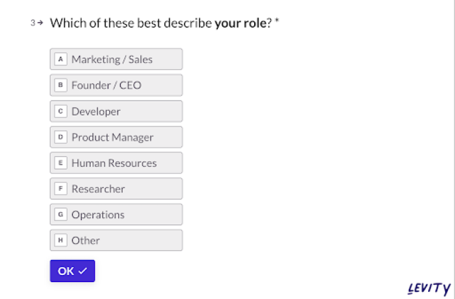Choose the Founder / CEO role
Screen dimensions: 455x299
pyautogui.click(x=116, y=85)
